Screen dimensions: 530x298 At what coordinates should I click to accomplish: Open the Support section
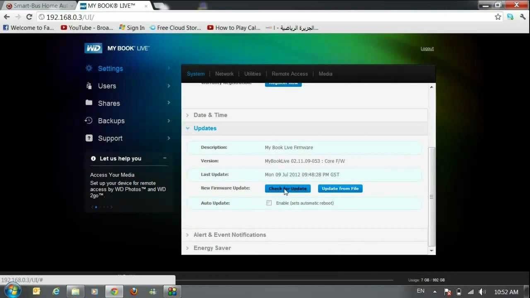point(110,138)
